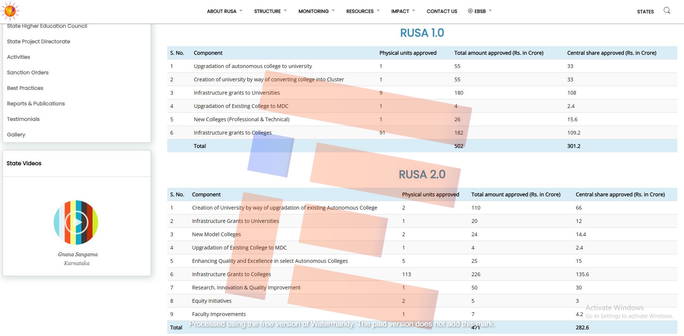Open Activities from the sidebar
Viewport: 684px width, 336px height.
[x=19, y=57]
